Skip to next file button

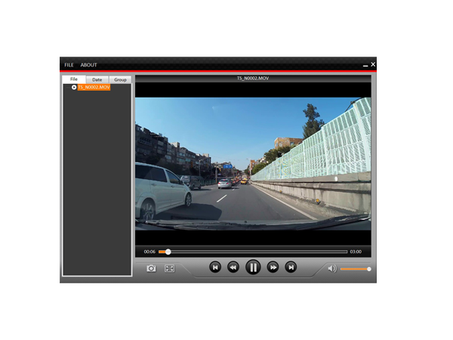click(291, 267)
